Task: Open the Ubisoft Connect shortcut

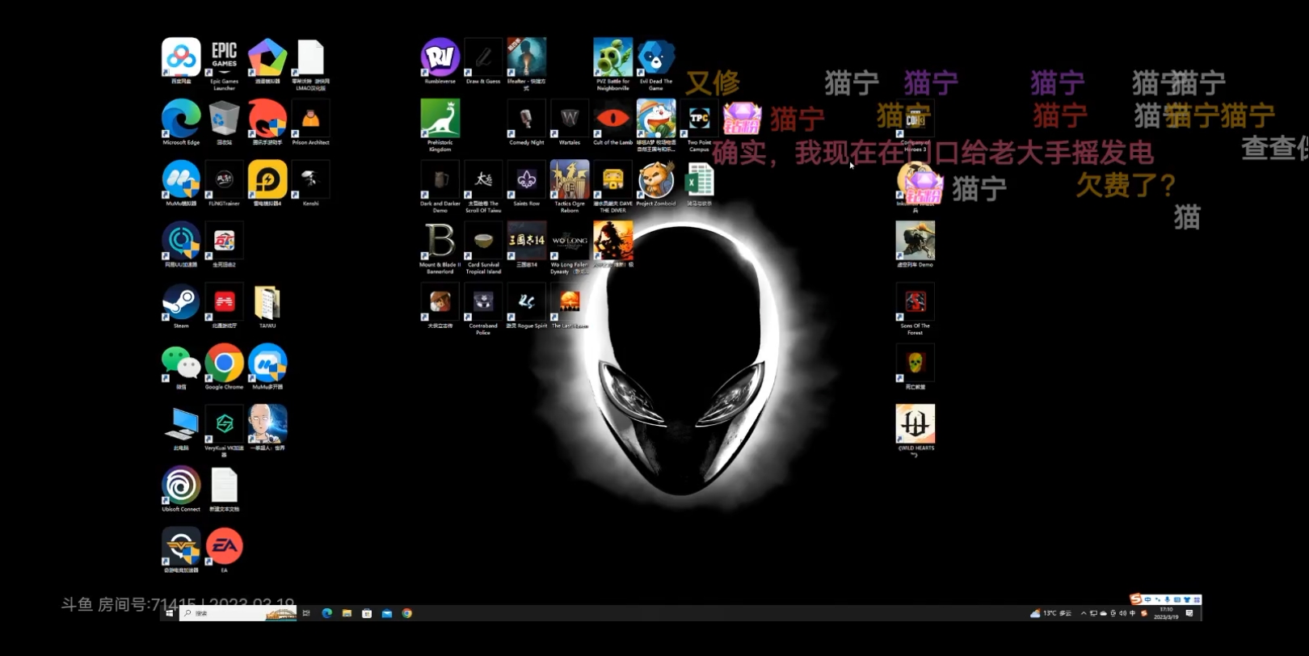Action: 181,489
